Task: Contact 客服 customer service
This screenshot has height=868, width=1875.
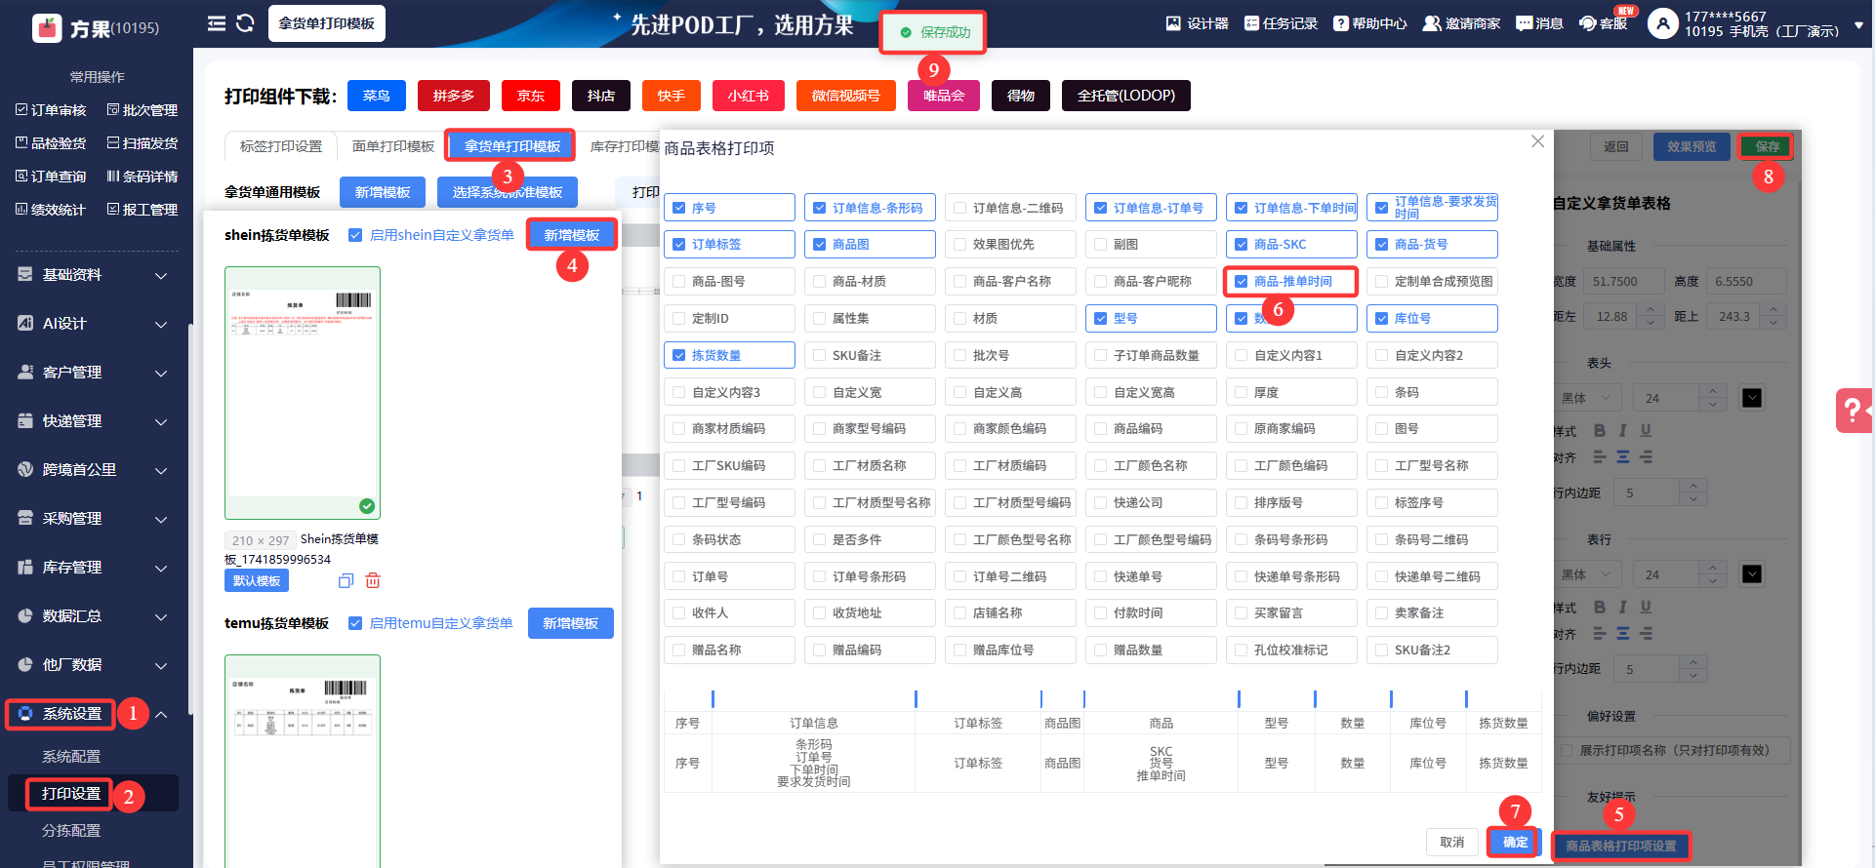Action: (x=1603, y=23)
